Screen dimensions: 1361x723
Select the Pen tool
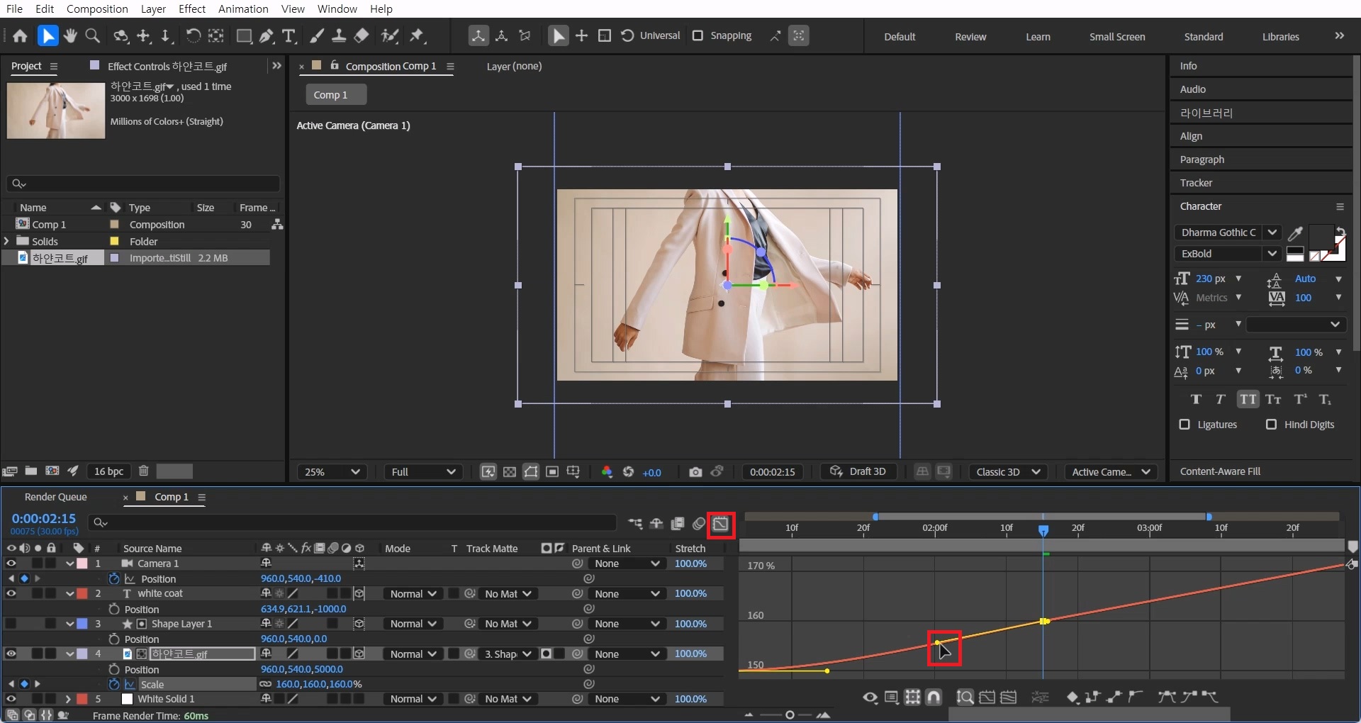tap(267, 35)
